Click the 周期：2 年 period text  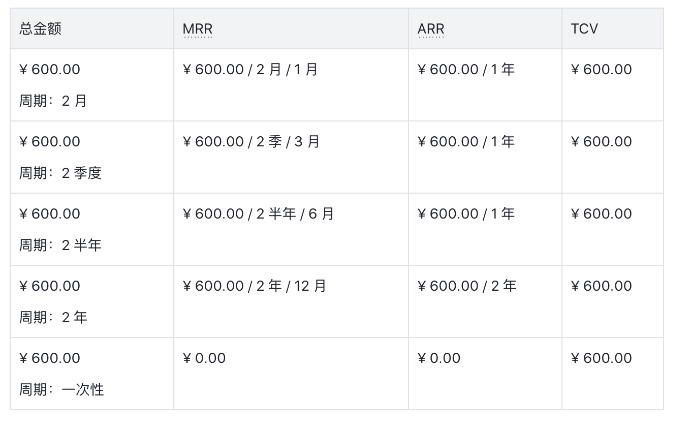click(x=53, y=318)
